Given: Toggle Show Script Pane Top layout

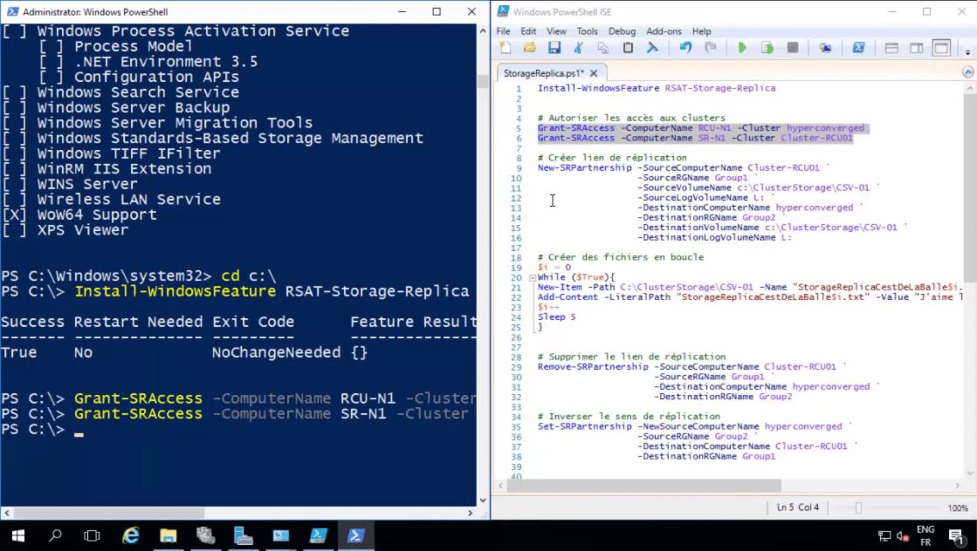Looking at the screenshot, I should pyautogui.click(x=892, y=48).
